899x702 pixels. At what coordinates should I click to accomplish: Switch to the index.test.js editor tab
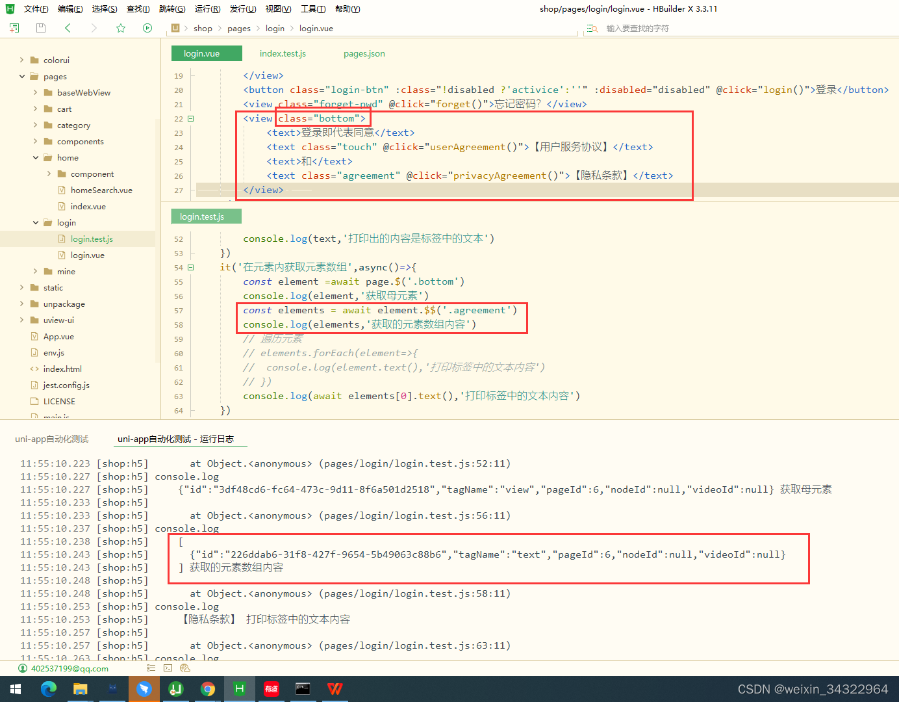(x=283, y=53)
